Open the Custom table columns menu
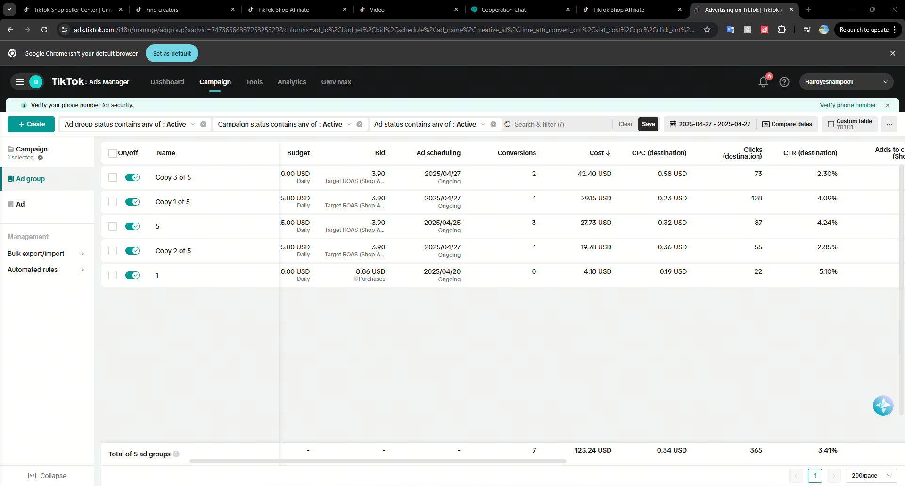The image size is (905, 486). tap(849, 124)
